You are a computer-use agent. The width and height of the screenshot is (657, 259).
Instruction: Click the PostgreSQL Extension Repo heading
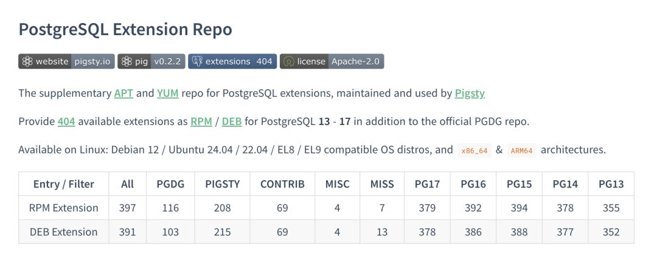[x=125, y=30]
